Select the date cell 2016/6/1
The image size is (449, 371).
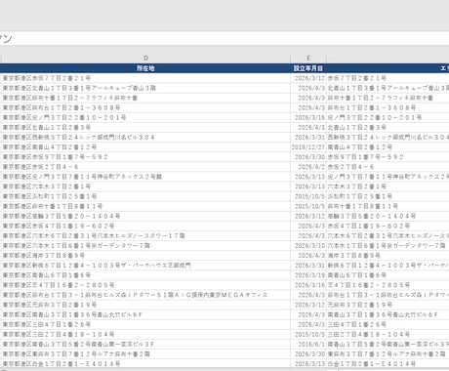pos(308,345)
